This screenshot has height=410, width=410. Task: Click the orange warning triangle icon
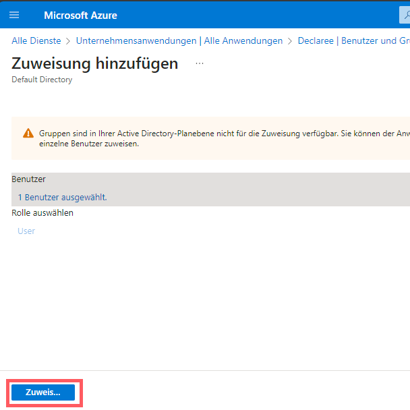click(x=28, y=133)
